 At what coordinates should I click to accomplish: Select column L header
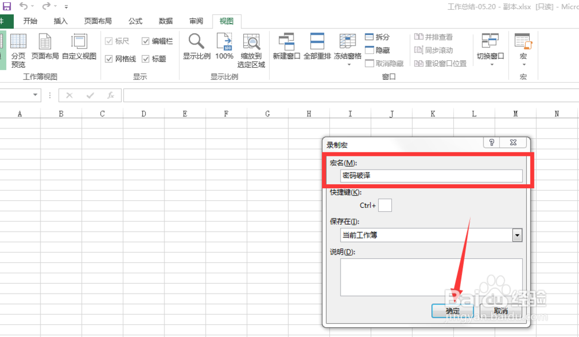tap(474, 113)
